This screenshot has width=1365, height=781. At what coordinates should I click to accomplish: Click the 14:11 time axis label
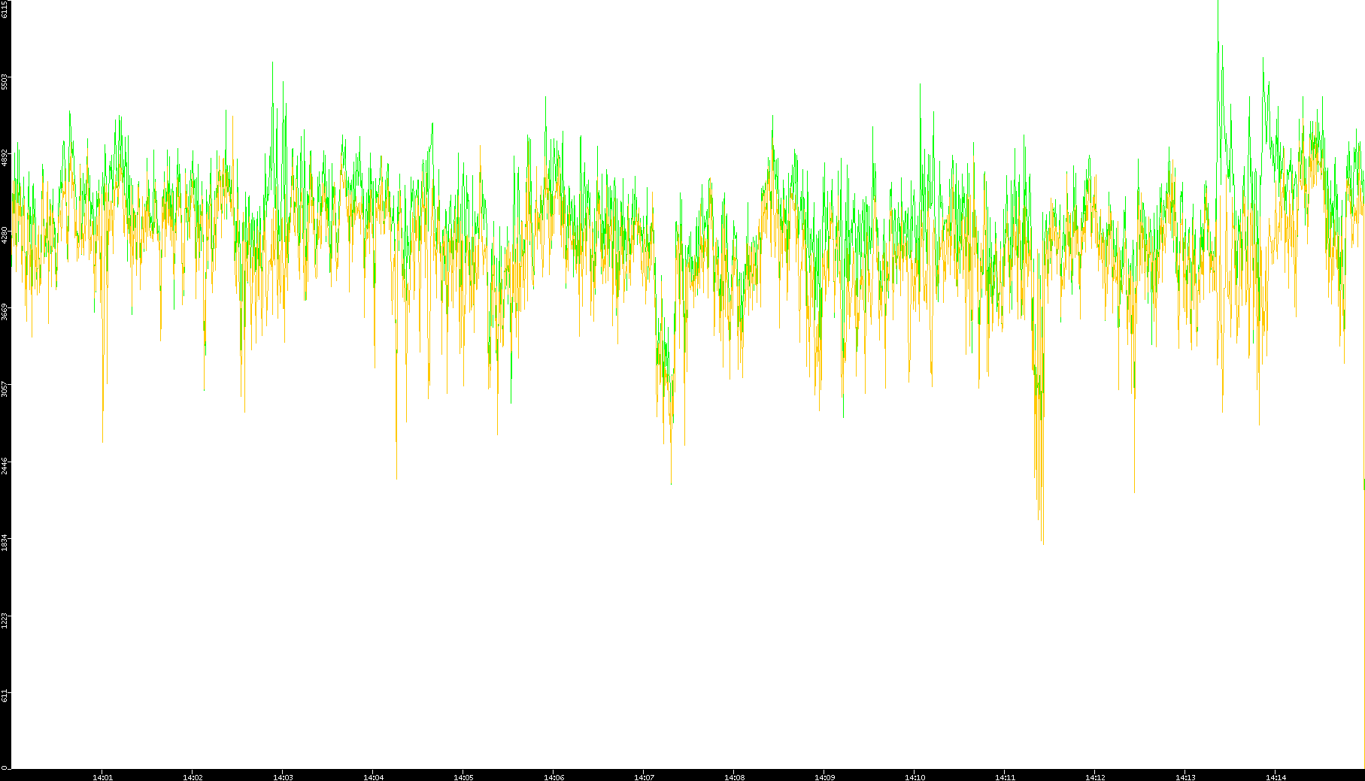click(1005, 777)
